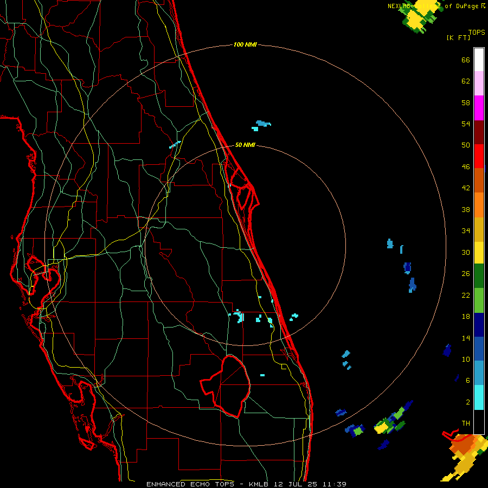Click the '6' legend value

pyautogui.click(x=468, y=381)
